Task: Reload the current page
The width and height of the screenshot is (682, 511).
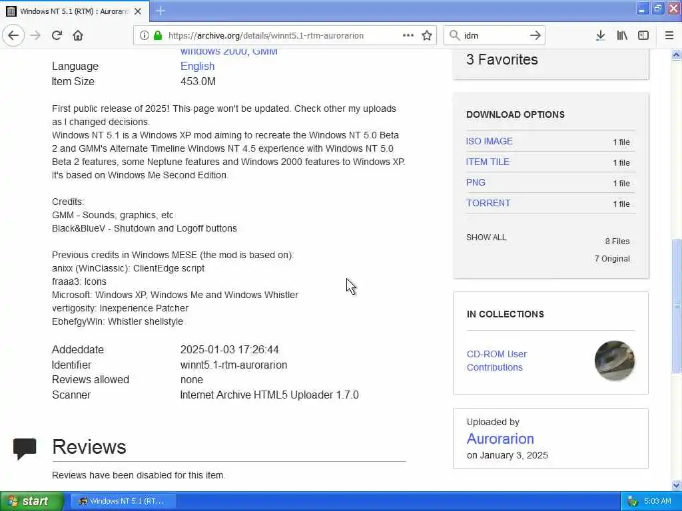Action: [57, 36]
